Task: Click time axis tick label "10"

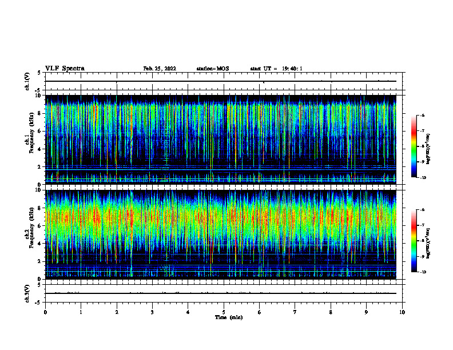Action: 402,312
